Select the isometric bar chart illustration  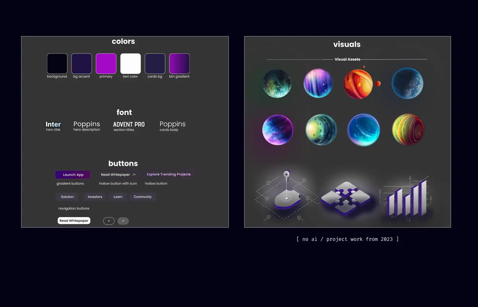pos(407,198)
